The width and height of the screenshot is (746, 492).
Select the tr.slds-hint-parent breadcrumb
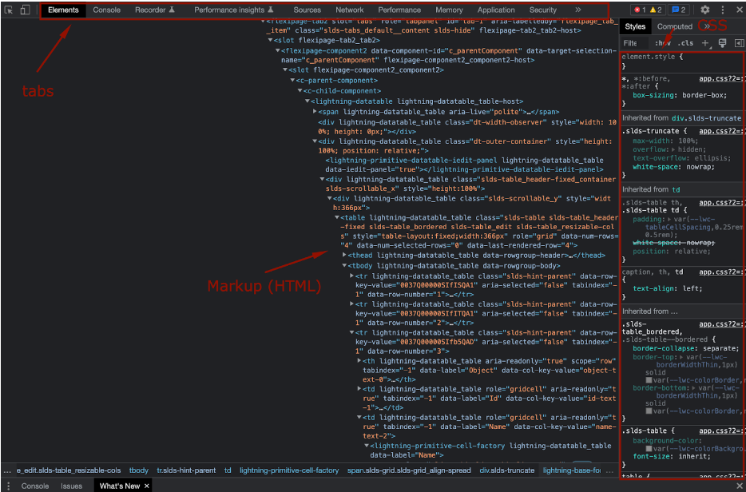click(x=186, y=470)
